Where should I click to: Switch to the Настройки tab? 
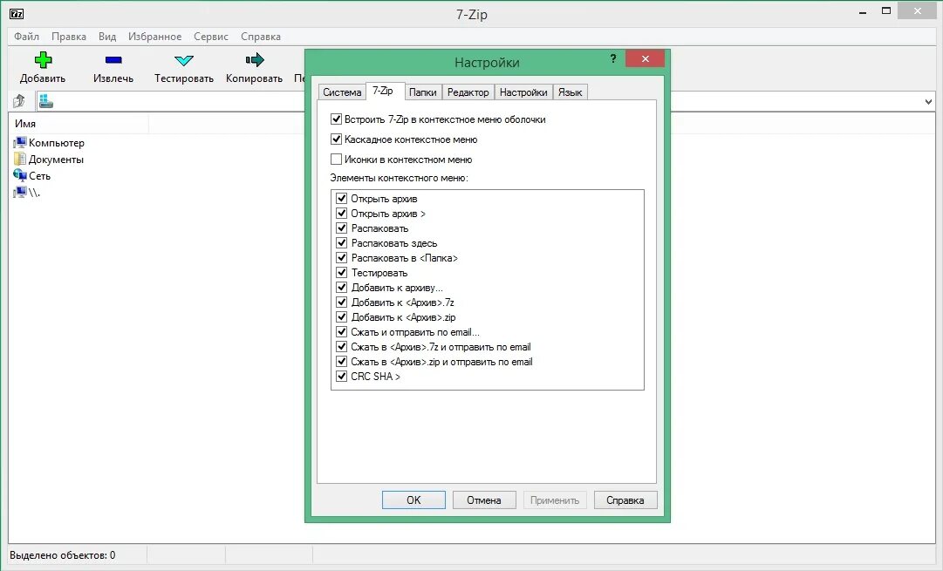coord(523,92)
